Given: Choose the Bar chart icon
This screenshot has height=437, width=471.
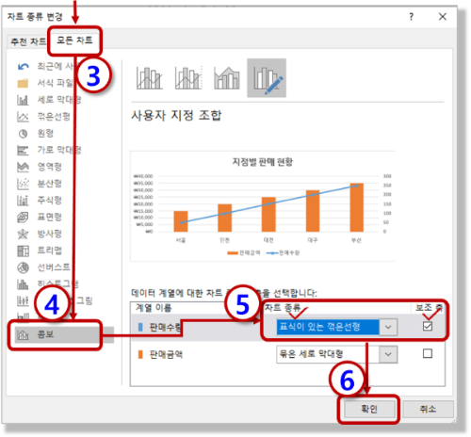Looking at the screenshot, I should pyautogui.click(x=23, y=151).
